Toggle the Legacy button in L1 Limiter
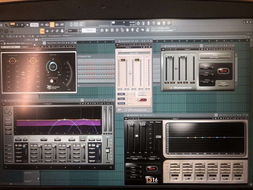The width and height of the screenshot is (253, 190). point(25,47)
